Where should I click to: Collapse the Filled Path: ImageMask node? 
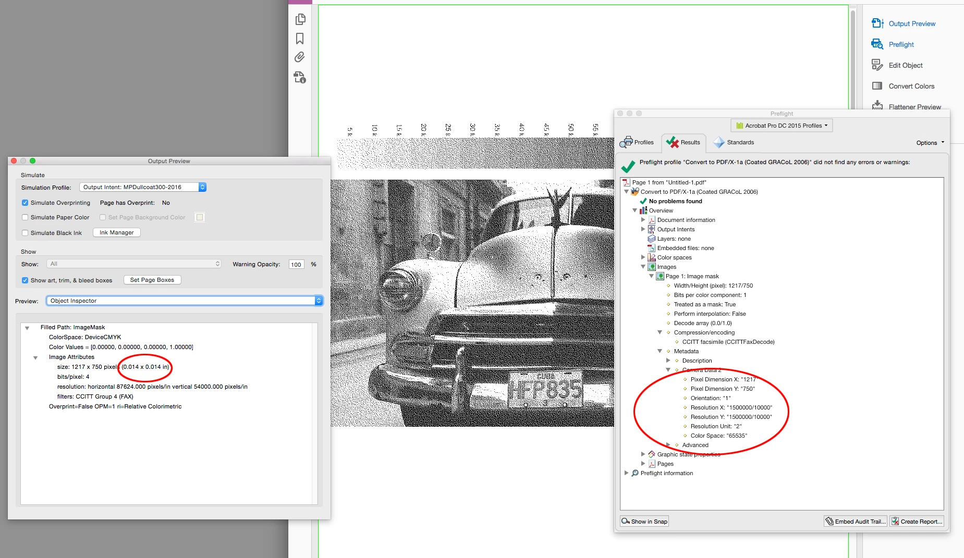[x=27, y=328]
